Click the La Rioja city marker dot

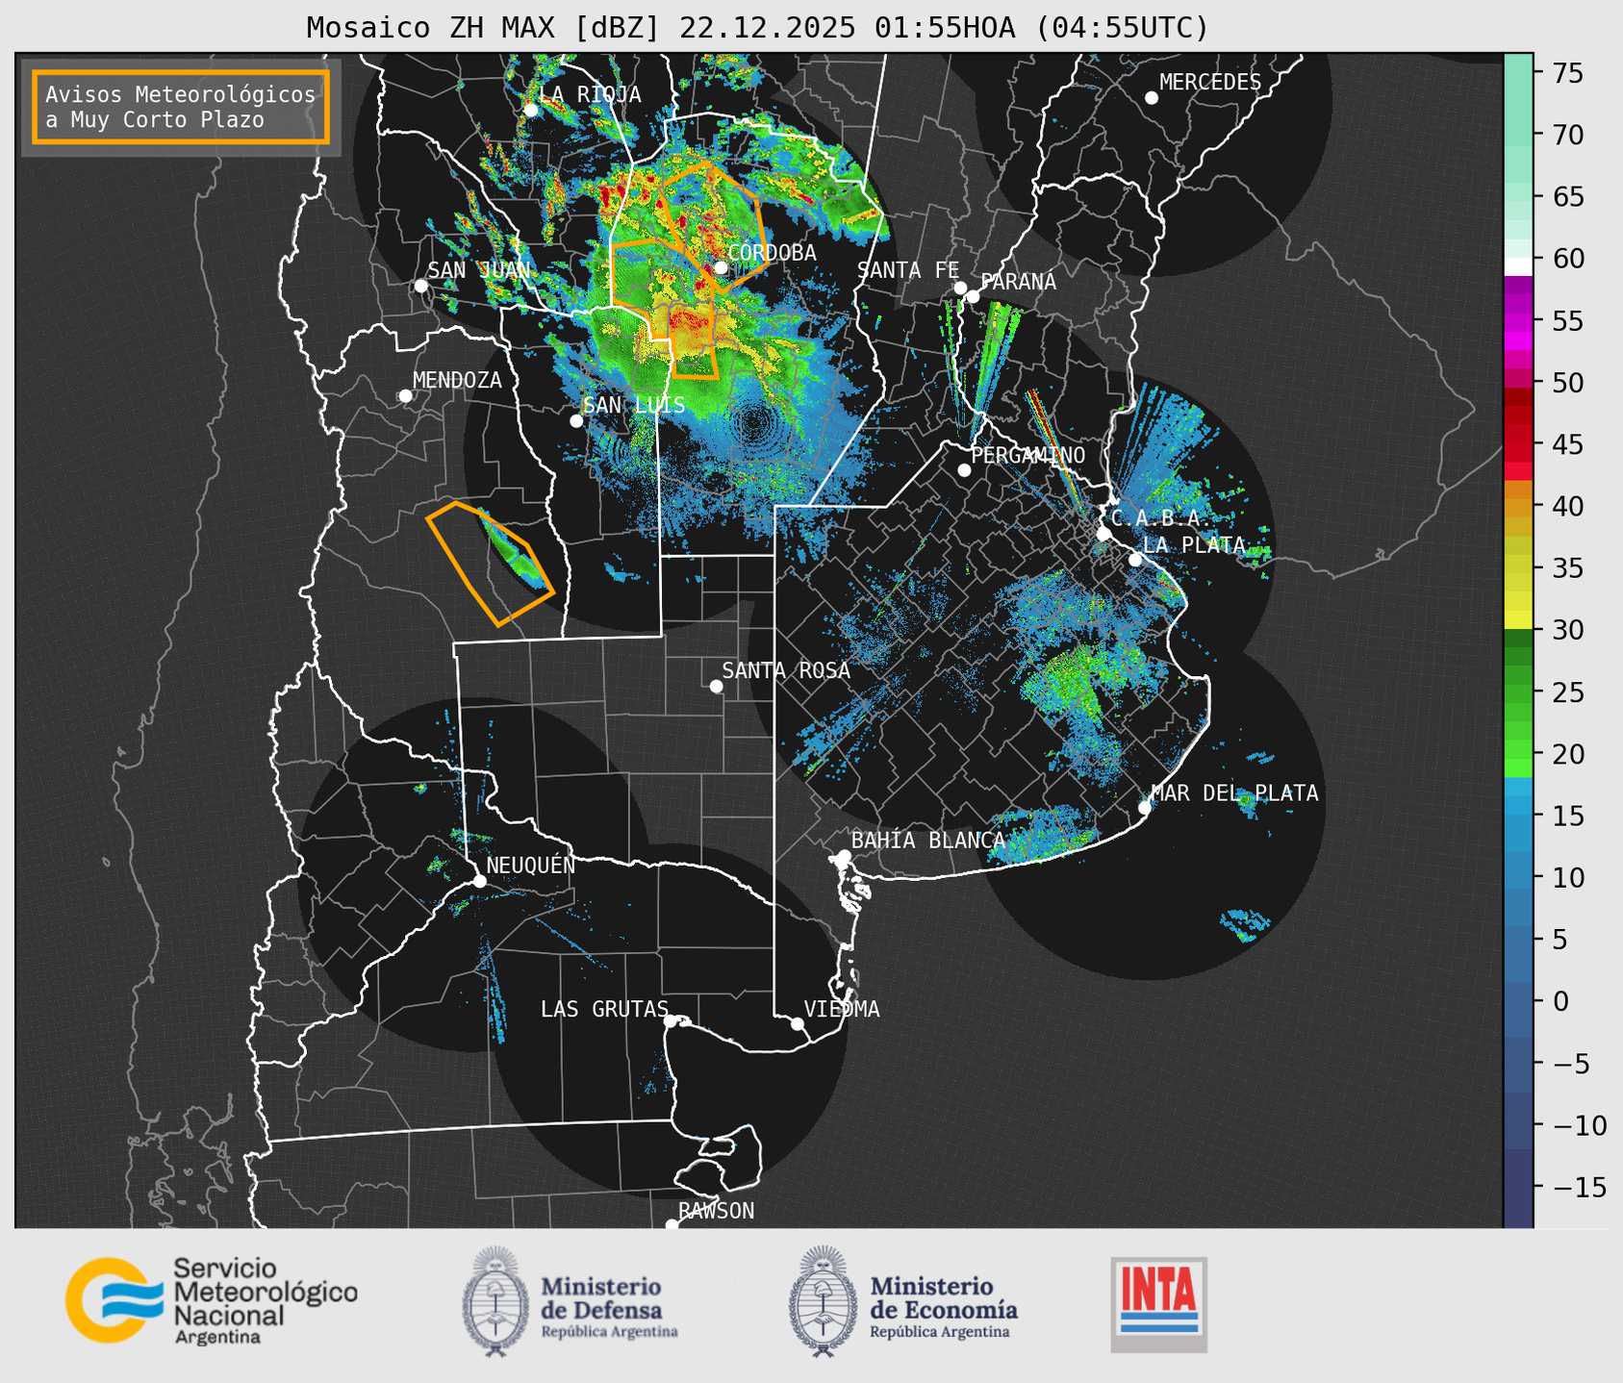pyautogui.click(x=531, y=110)
